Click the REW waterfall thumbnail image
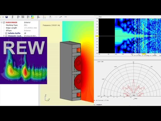 pos(23,61)
